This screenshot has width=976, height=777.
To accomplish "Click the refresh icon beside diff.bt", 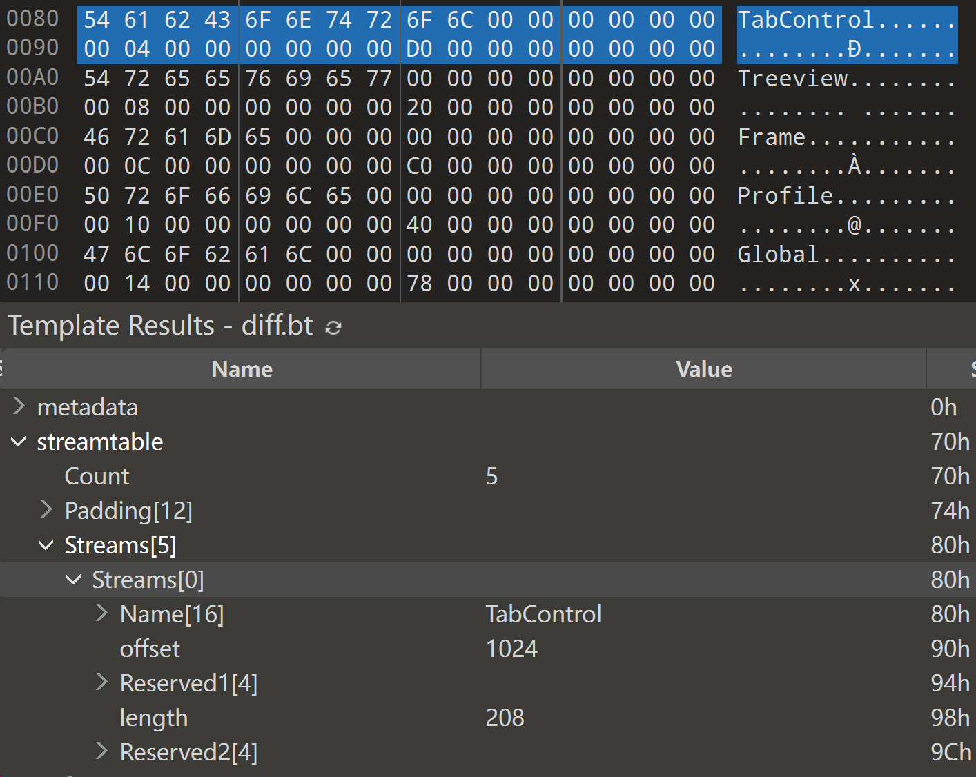I will click(333, 328).
